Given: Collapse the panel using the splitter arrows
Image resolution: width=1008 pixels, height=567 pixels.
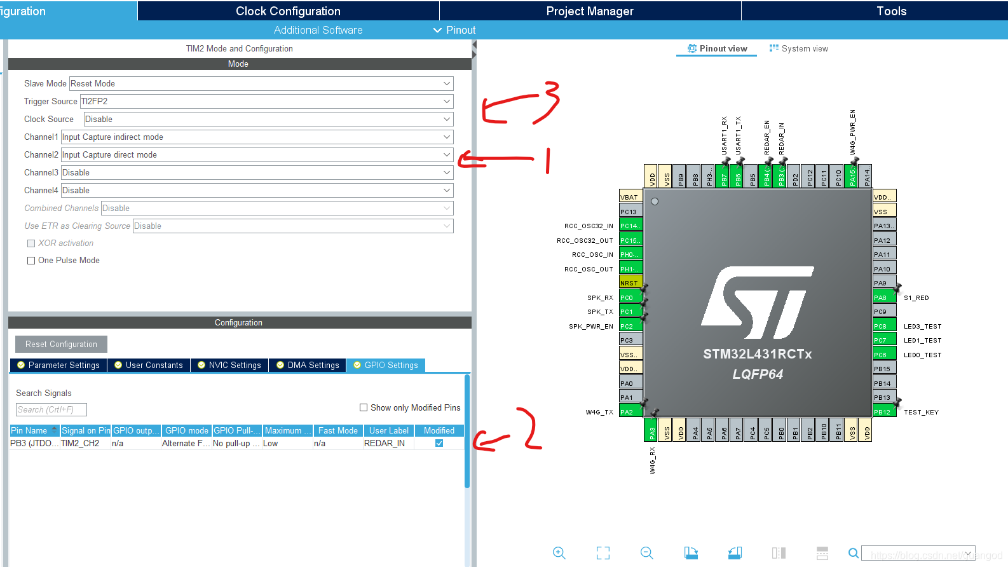Looking at the screenshot, I should point(474,50).
